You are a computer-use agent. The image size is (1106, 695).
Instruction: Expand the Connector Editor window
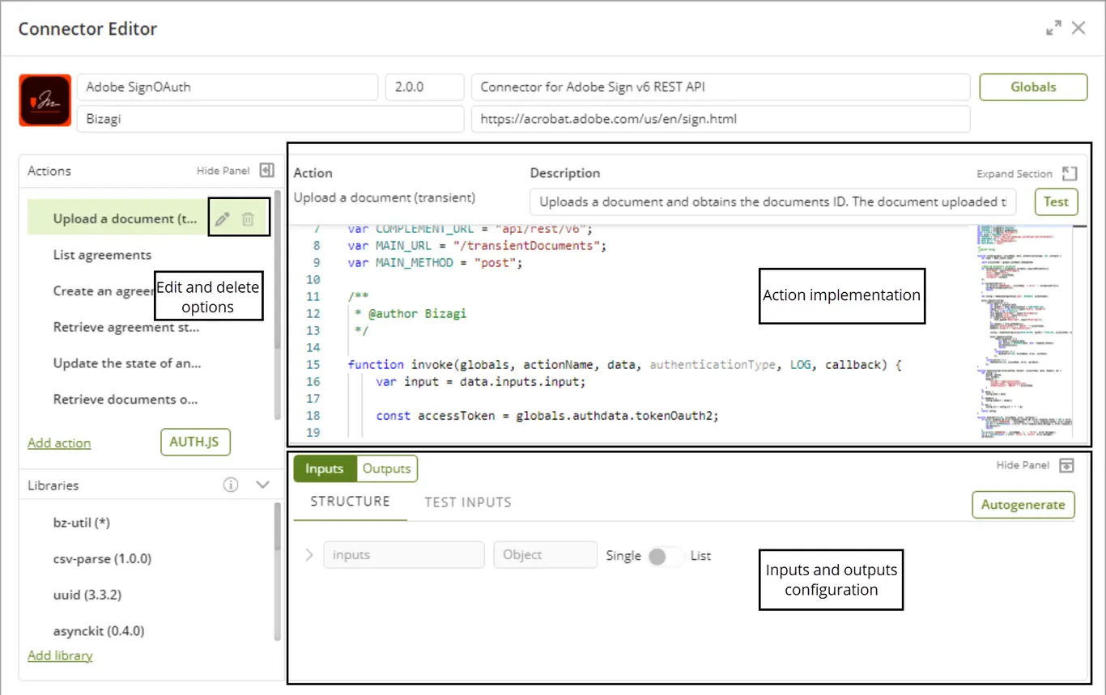click(1053, 28)
